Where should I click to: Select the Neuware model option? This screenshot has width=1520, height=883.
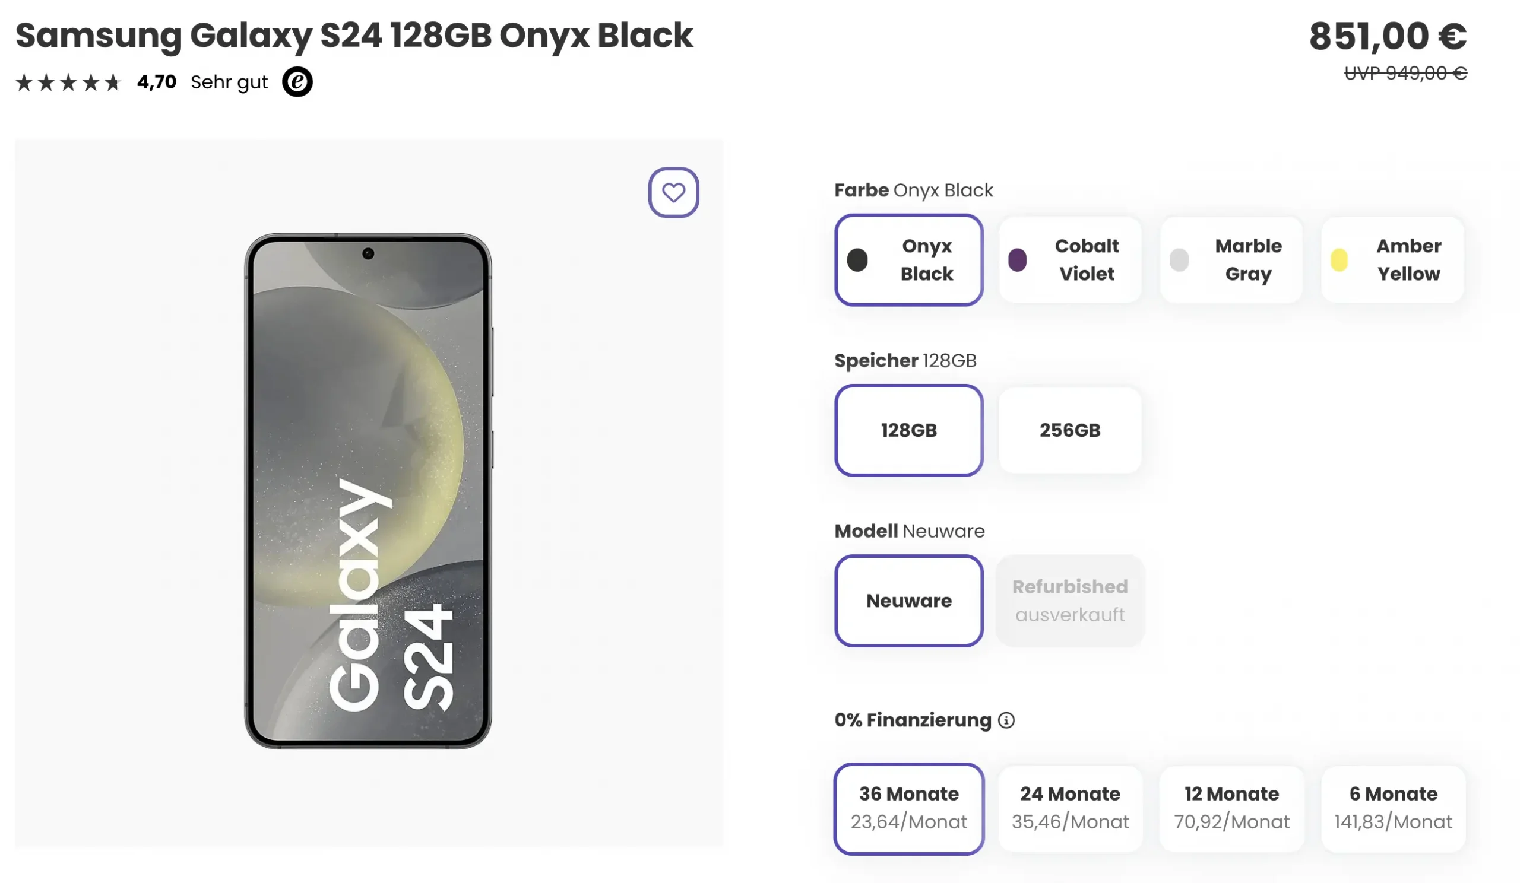click(908, 601)
